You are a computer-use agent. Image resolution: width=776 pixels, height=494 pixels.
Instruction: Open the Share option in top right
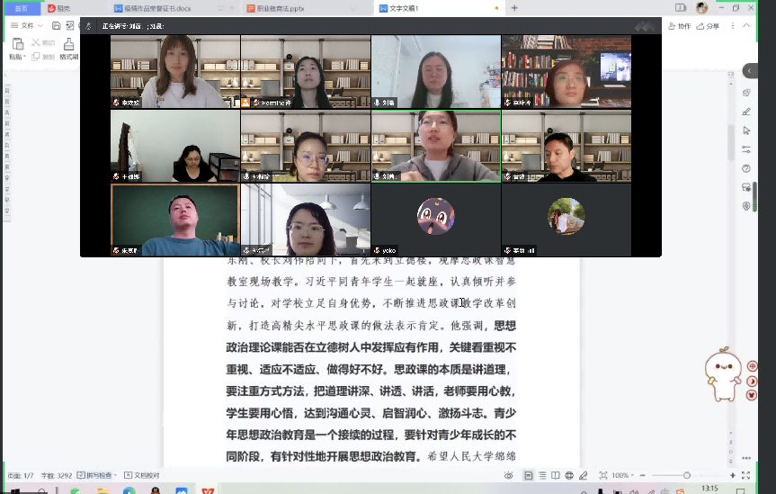708,27
